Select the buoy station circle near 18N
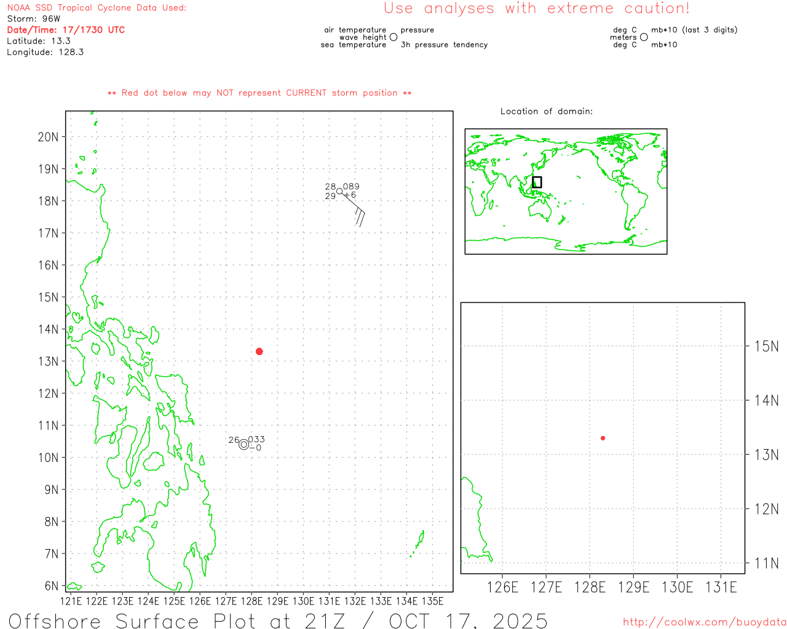 339,191
